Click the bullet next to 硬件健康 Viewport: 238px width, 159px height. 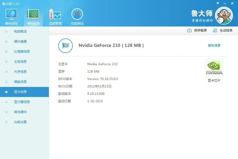6,42
